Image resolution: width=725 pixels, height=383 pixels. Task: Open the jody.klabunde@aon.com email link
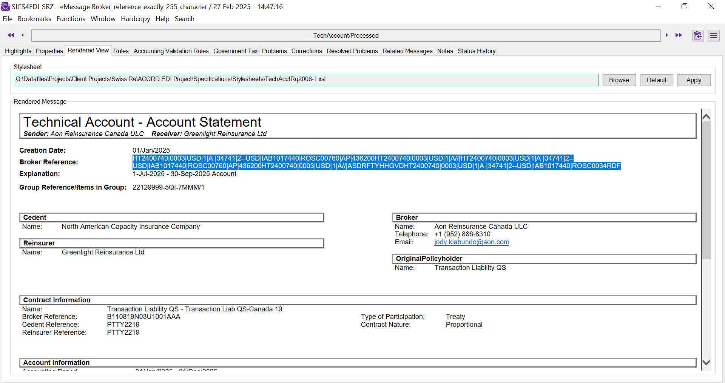tap(471, 242)
